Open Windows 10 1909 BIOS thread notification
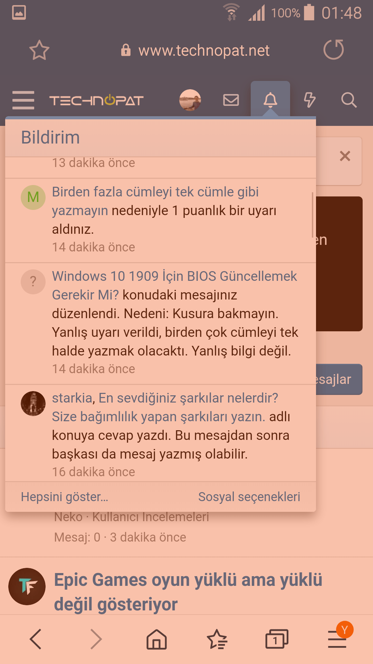The height and width of the screenshot is (664, 373). (x=161, y=323)
